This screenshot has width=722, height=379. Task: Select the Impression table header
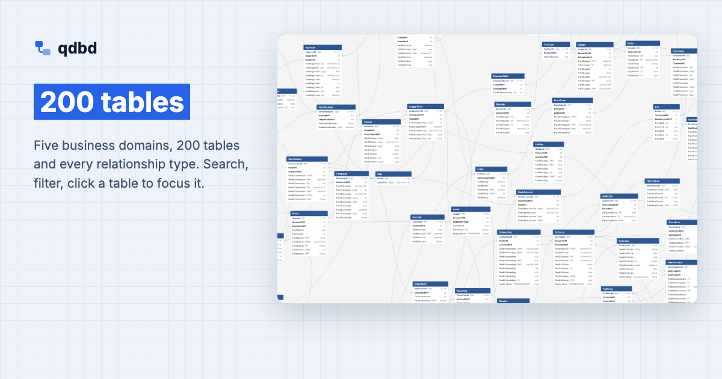pos(431,284)
